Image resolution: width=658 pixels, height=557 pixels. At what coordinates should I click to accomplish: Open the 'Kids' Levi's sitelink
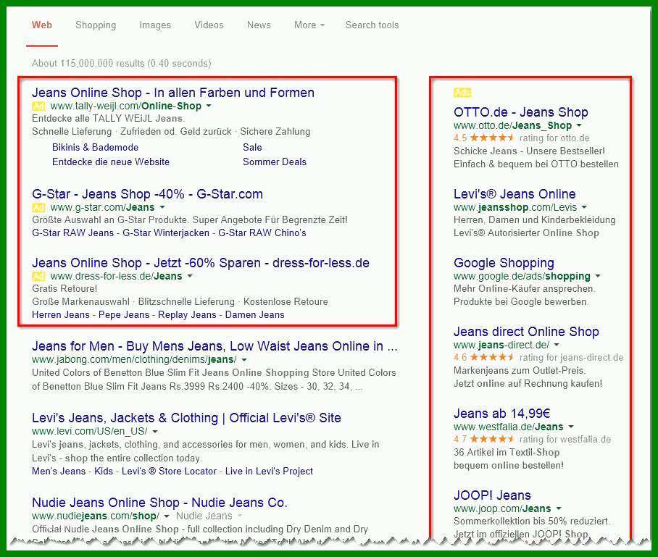[104, 471]
